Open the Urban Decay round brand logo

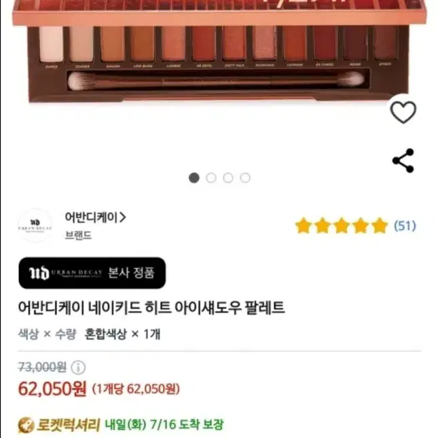[x=35, y=225]
